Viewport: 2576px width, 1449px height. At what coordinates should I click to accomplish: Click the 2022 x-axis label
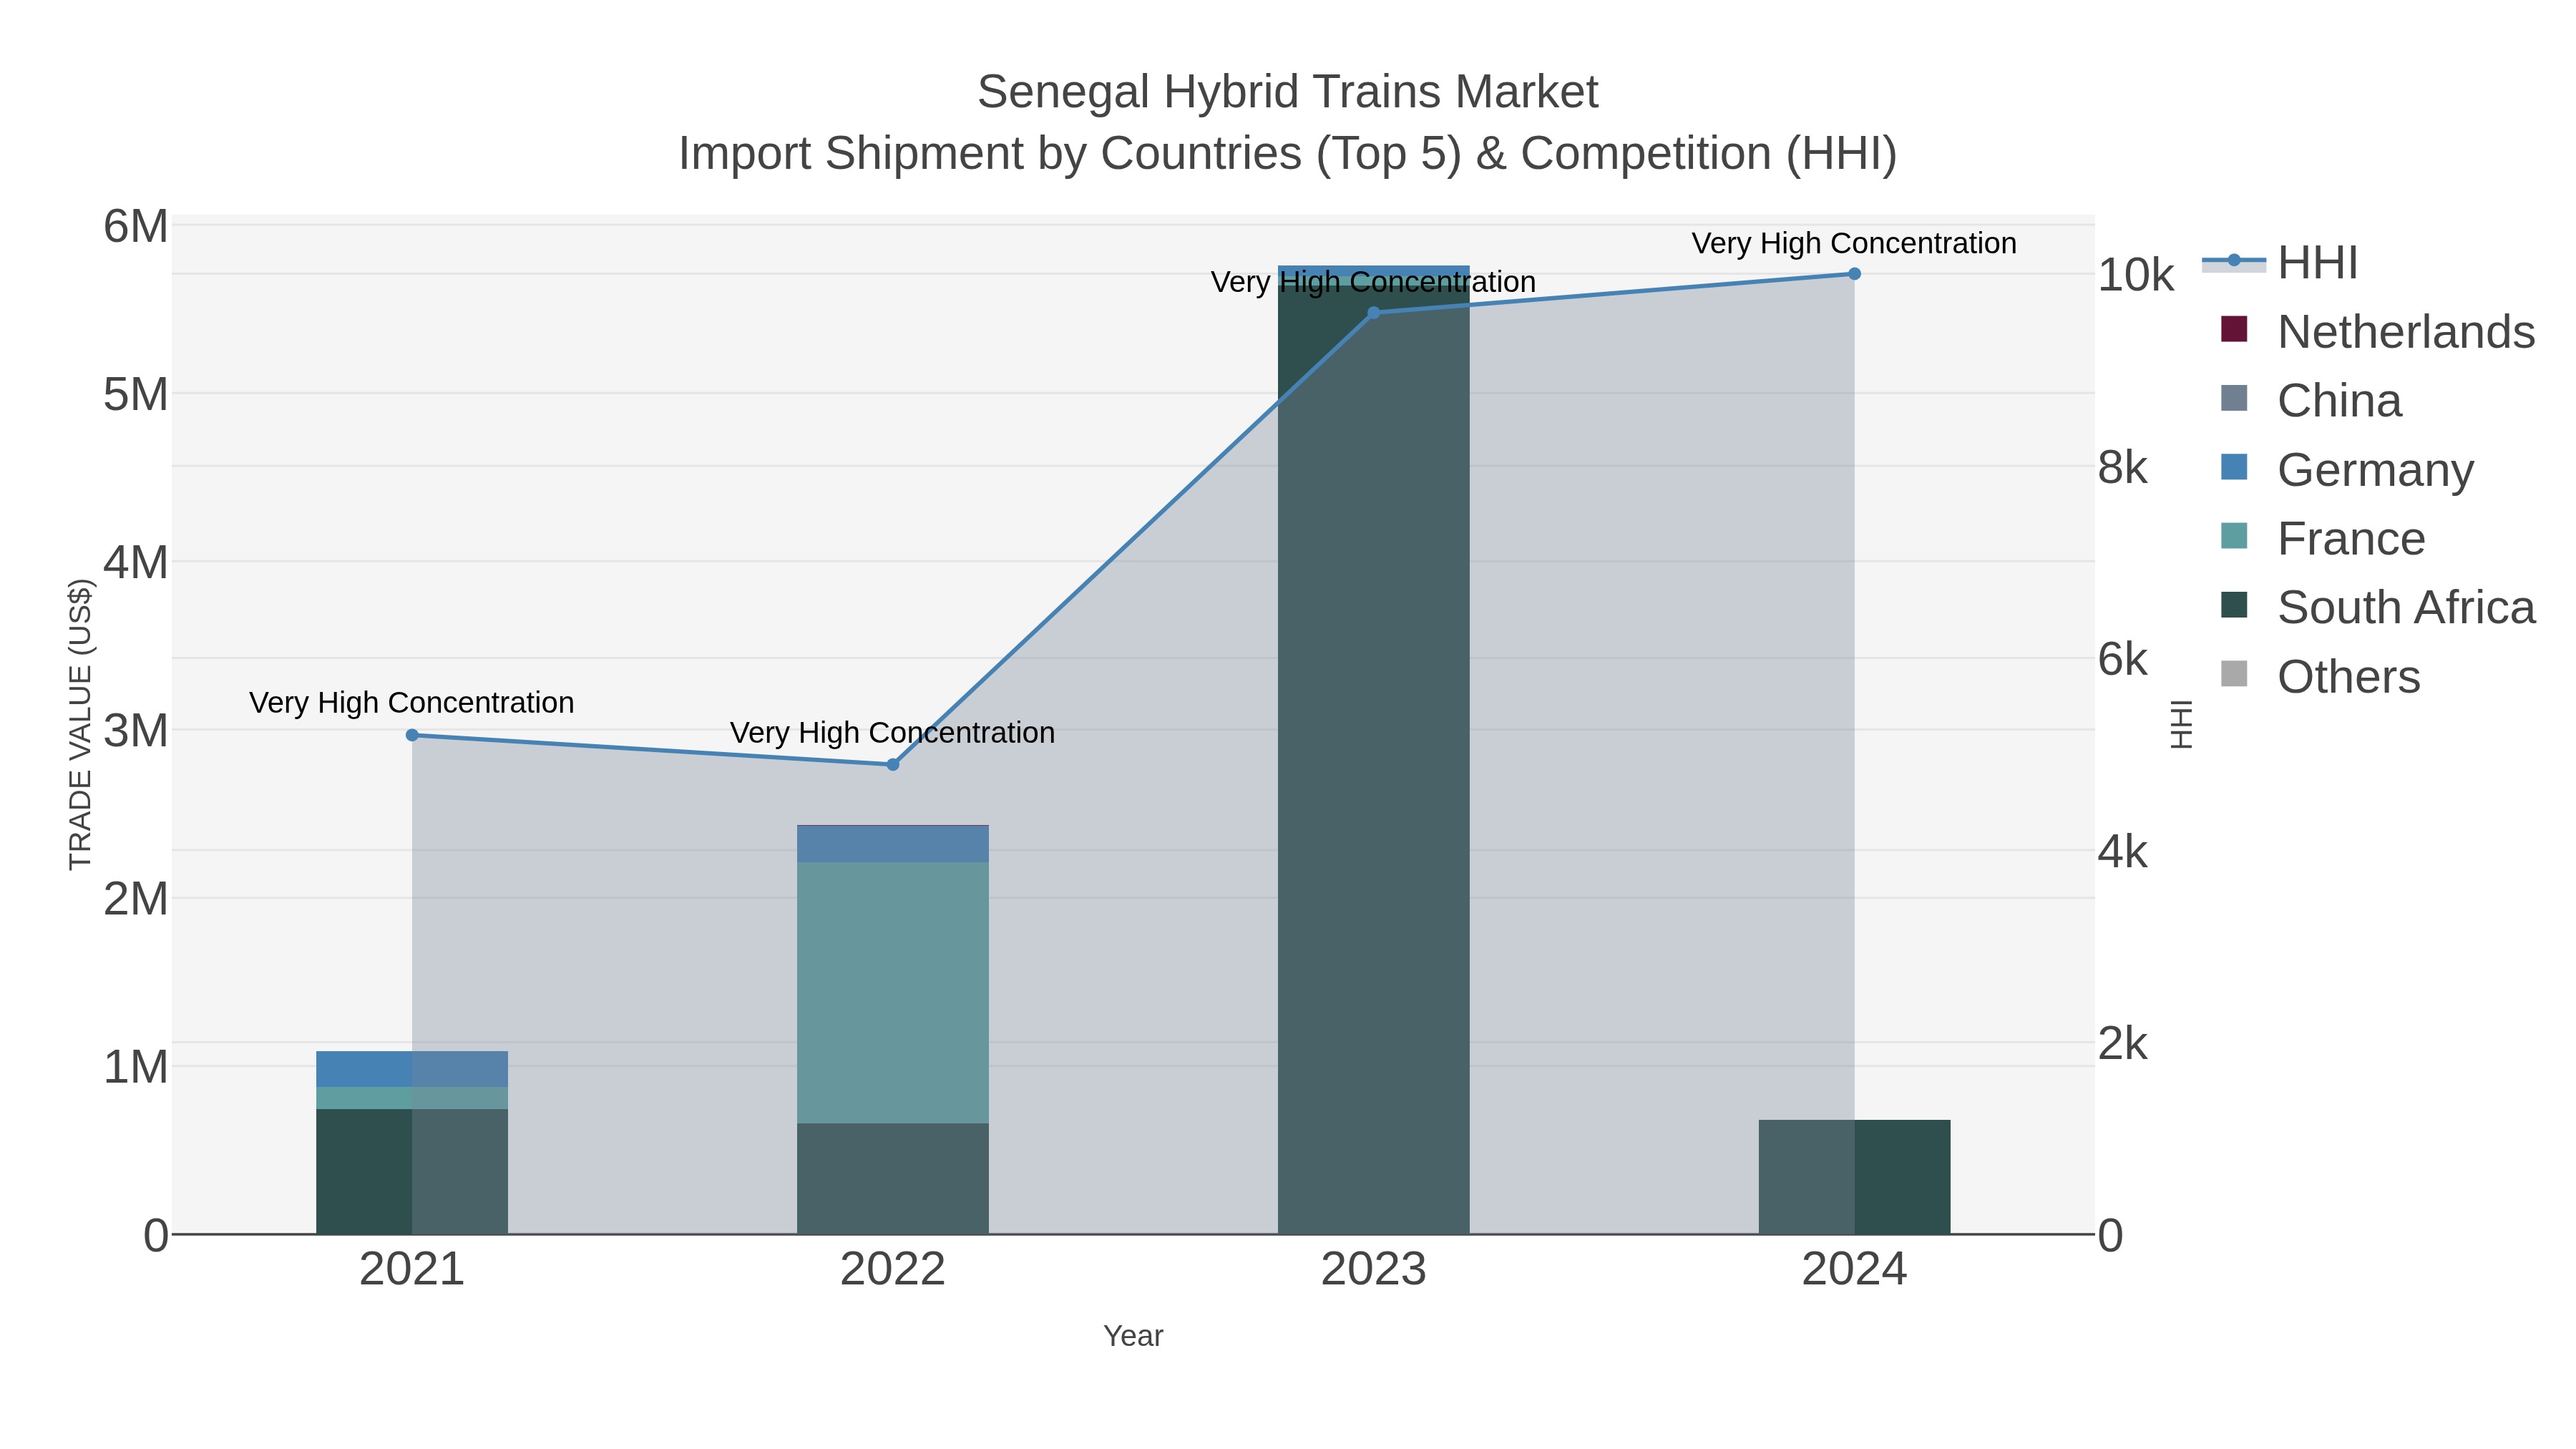click(893, 1269)
